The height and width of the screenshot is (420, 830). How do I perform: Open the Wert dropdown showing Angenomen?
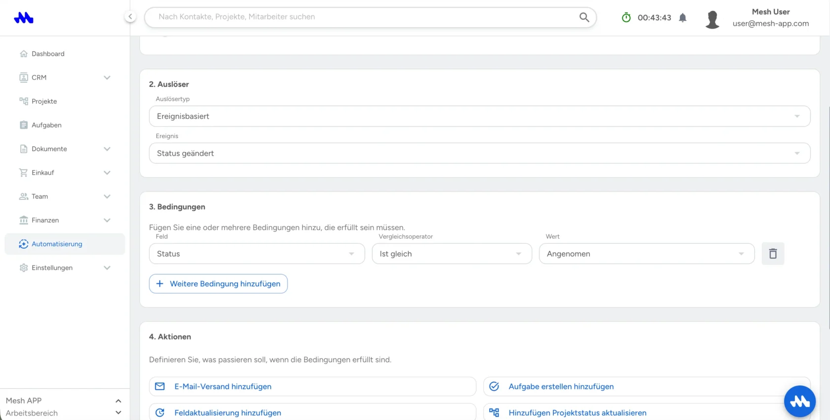click(647, 254)
